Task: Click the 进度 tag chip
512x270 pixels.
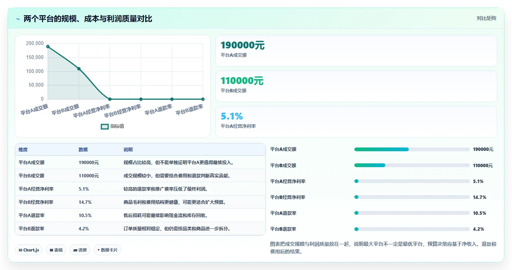Action: tap(80, 250)
